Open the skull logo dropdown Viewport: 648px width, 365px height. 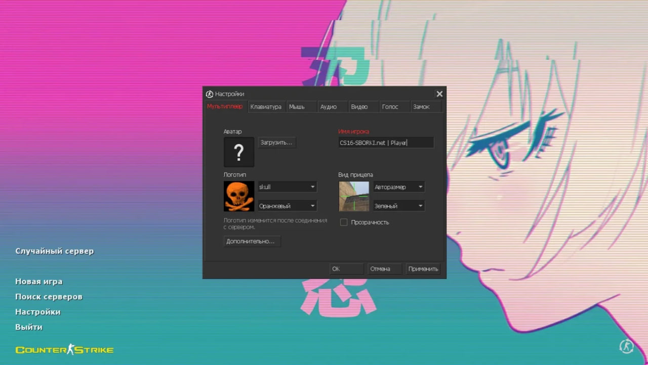point(287,187)
